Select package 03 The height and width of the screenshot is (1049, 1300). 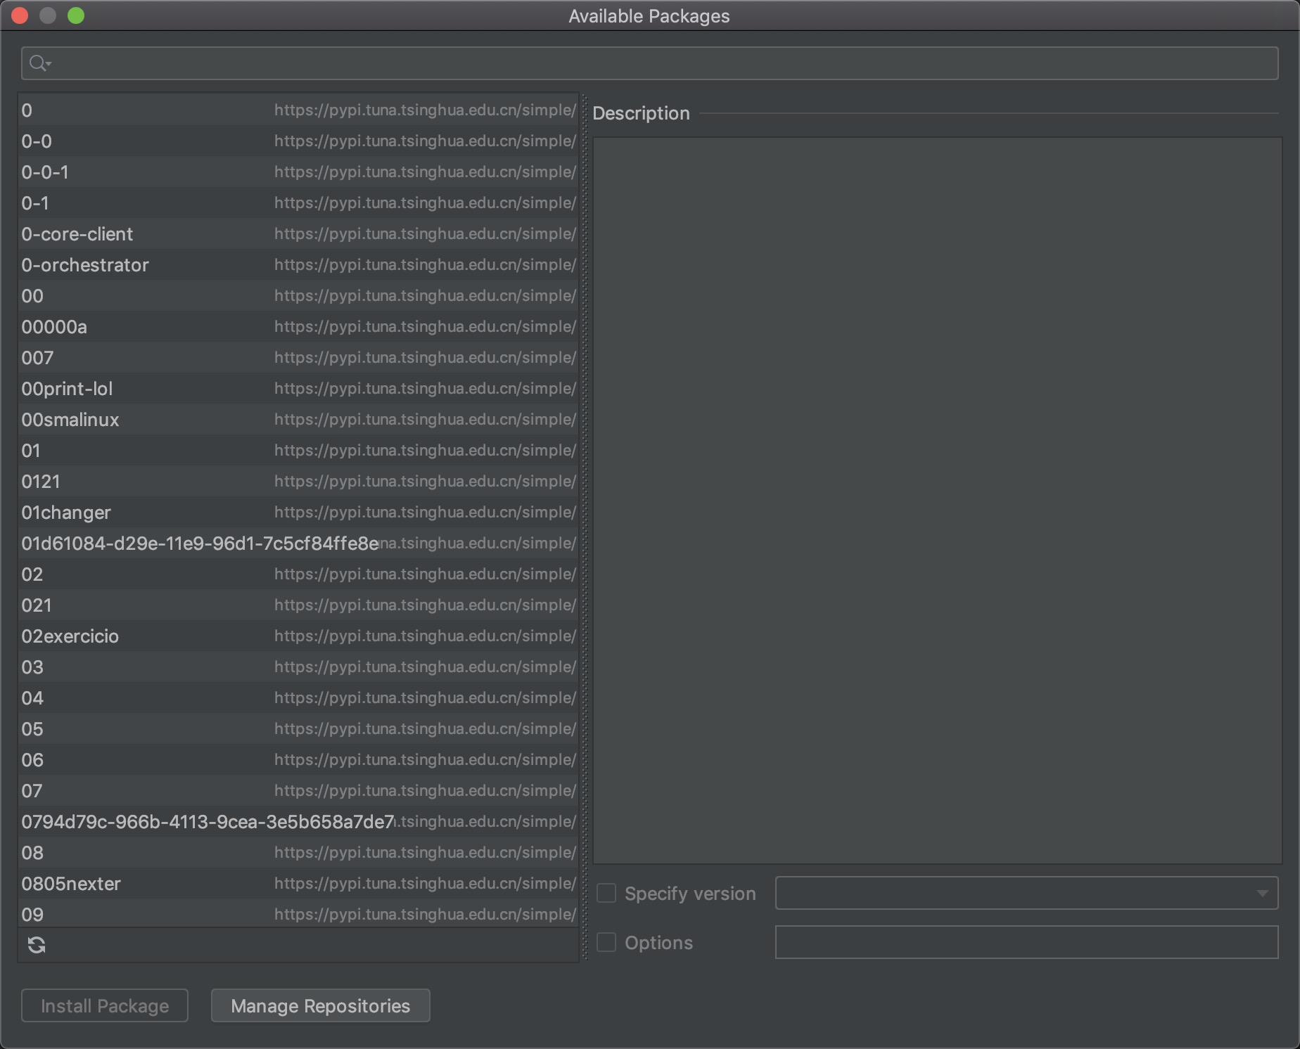(x=298, y=667)
